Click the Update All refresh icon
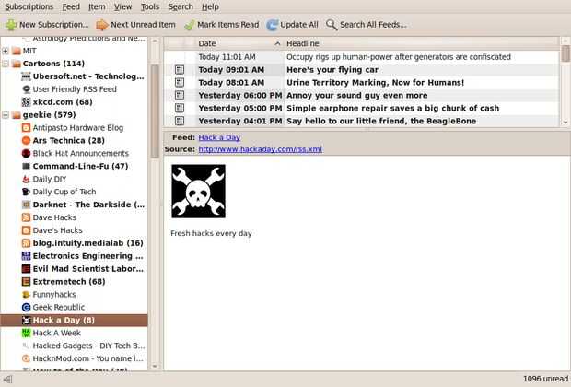Viewport: 571px width, 387px height. point(272,25)
